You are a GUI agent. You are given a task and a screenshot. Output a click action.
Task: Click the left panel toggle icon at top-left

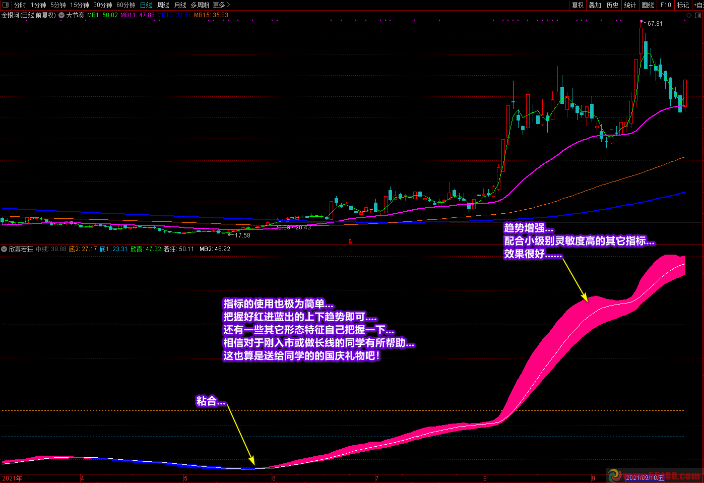(x=5, y=5)
